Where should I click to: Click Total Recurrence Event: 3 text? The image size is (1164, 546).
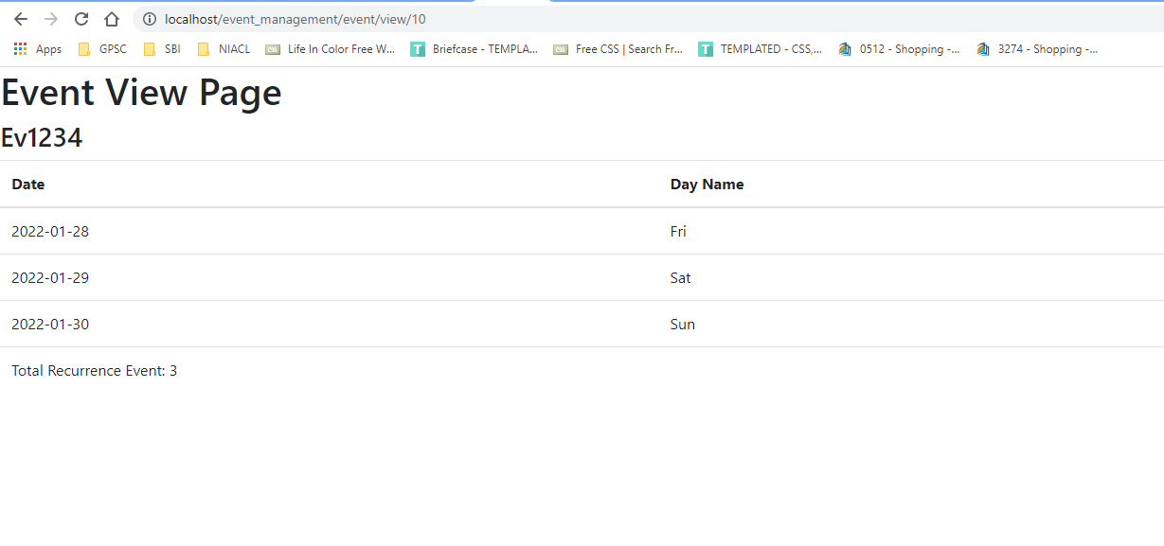click(95, 370)
